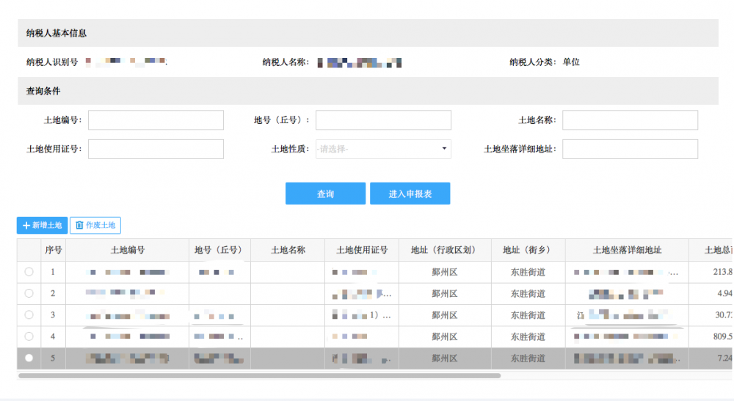Screen dimensions: 734x401
Task: Select the radio button for row 1
Action: tap(29, 271)
